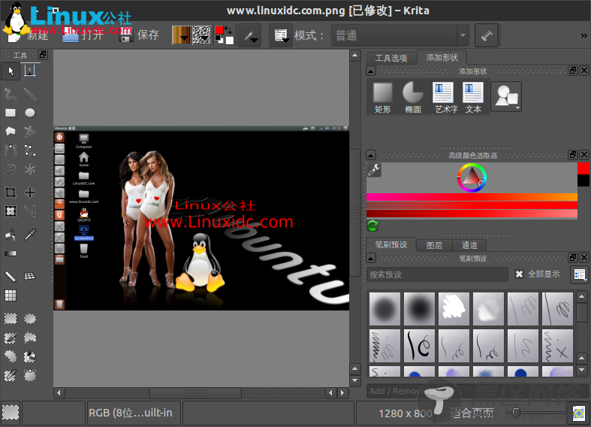
Task: Select the color picker eyedropper tool
Action: (x=30, y=235)
